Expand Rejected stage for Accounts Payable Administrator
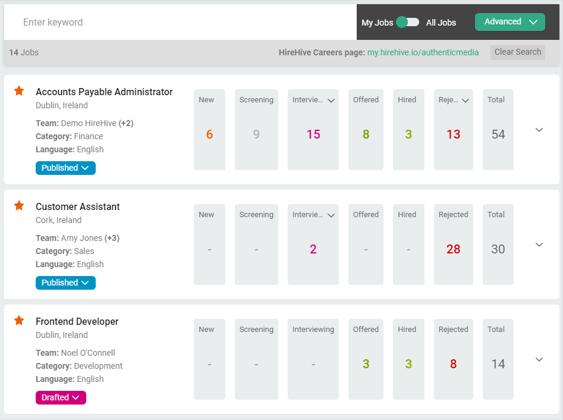 click(x=466, y=101)
